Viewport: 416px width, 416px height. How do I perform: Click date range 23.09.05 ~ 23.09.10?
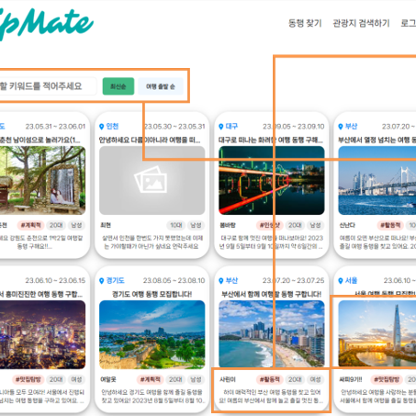click(x=293, y=127)
